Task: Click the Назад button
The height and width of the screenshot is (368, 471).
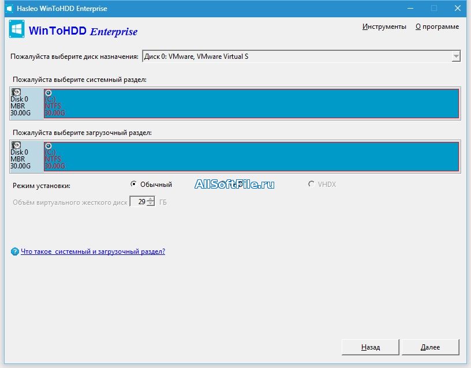Action: pyautogui.click(x=371, y=347)
